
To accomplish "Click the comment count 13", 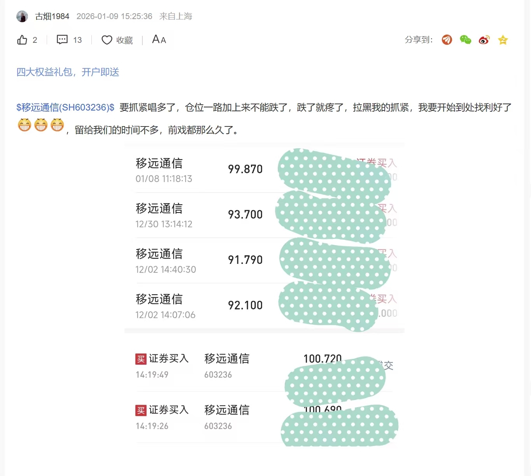I will (77, 40).
